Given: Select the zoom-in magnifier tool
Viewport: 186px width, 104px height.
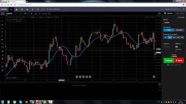Looking at the screenshot, I should tap(3, 44).
